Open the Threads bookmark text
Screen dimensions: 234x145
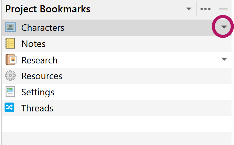pos(37,108)
